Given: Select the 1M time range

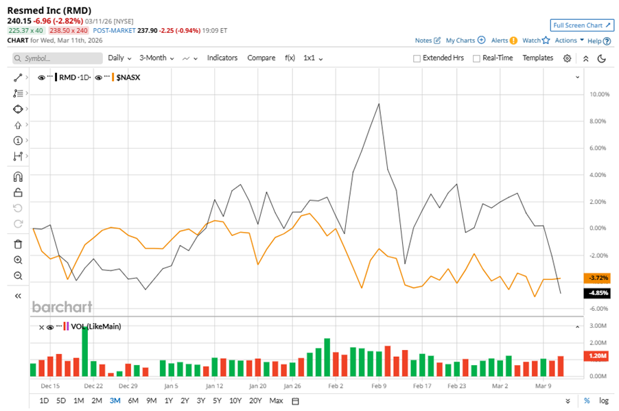Looking at the screenshot, I should coord(78,401).
